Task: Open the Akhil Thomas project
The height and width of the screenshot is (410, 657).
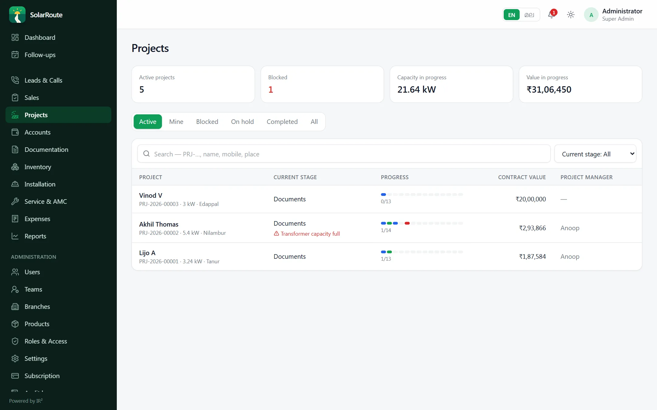Action: pos(387,228)
